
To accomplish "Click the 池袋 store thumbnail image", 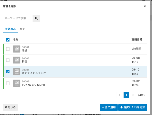I will 17,49.
